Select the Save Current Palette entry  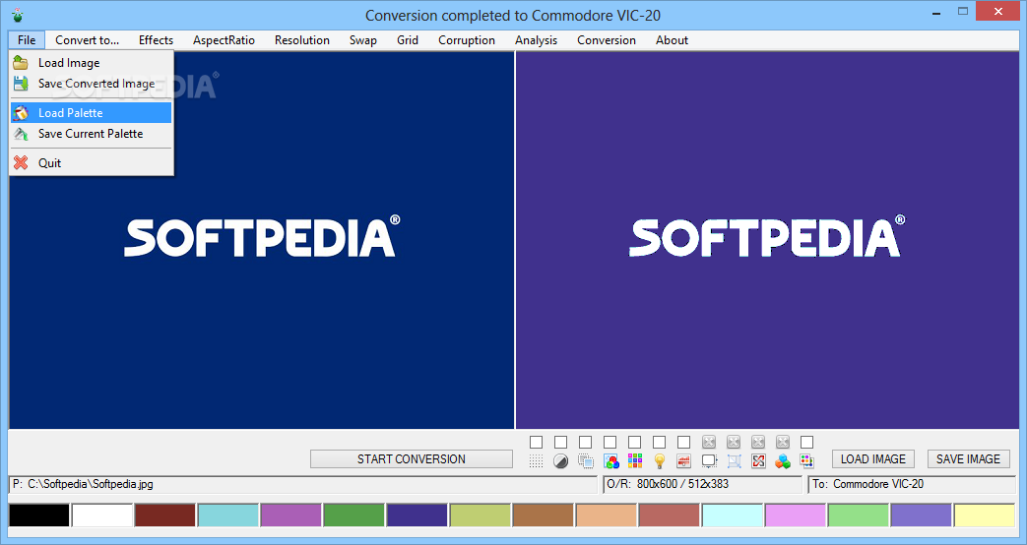click(91, 134)
